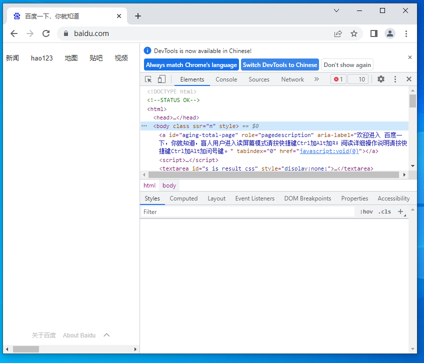Open the DOM Breakpoints pane tab

[x=307, y=198]
